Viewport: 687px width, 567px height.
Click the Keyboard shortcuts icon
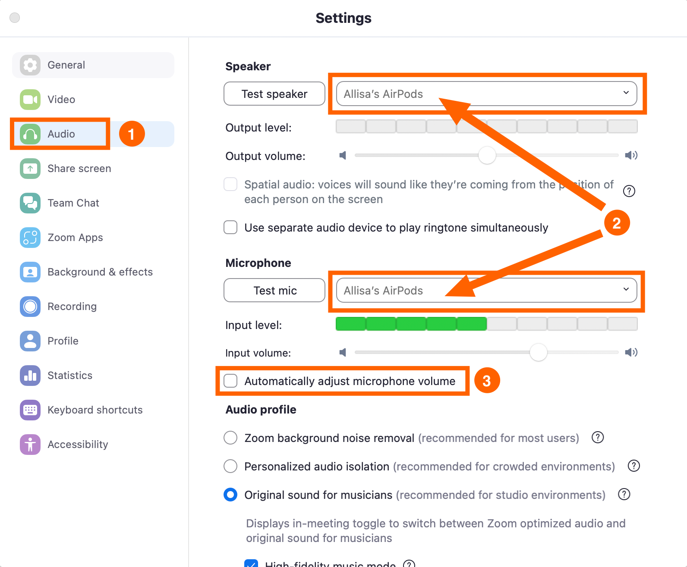tap(30, 410)
